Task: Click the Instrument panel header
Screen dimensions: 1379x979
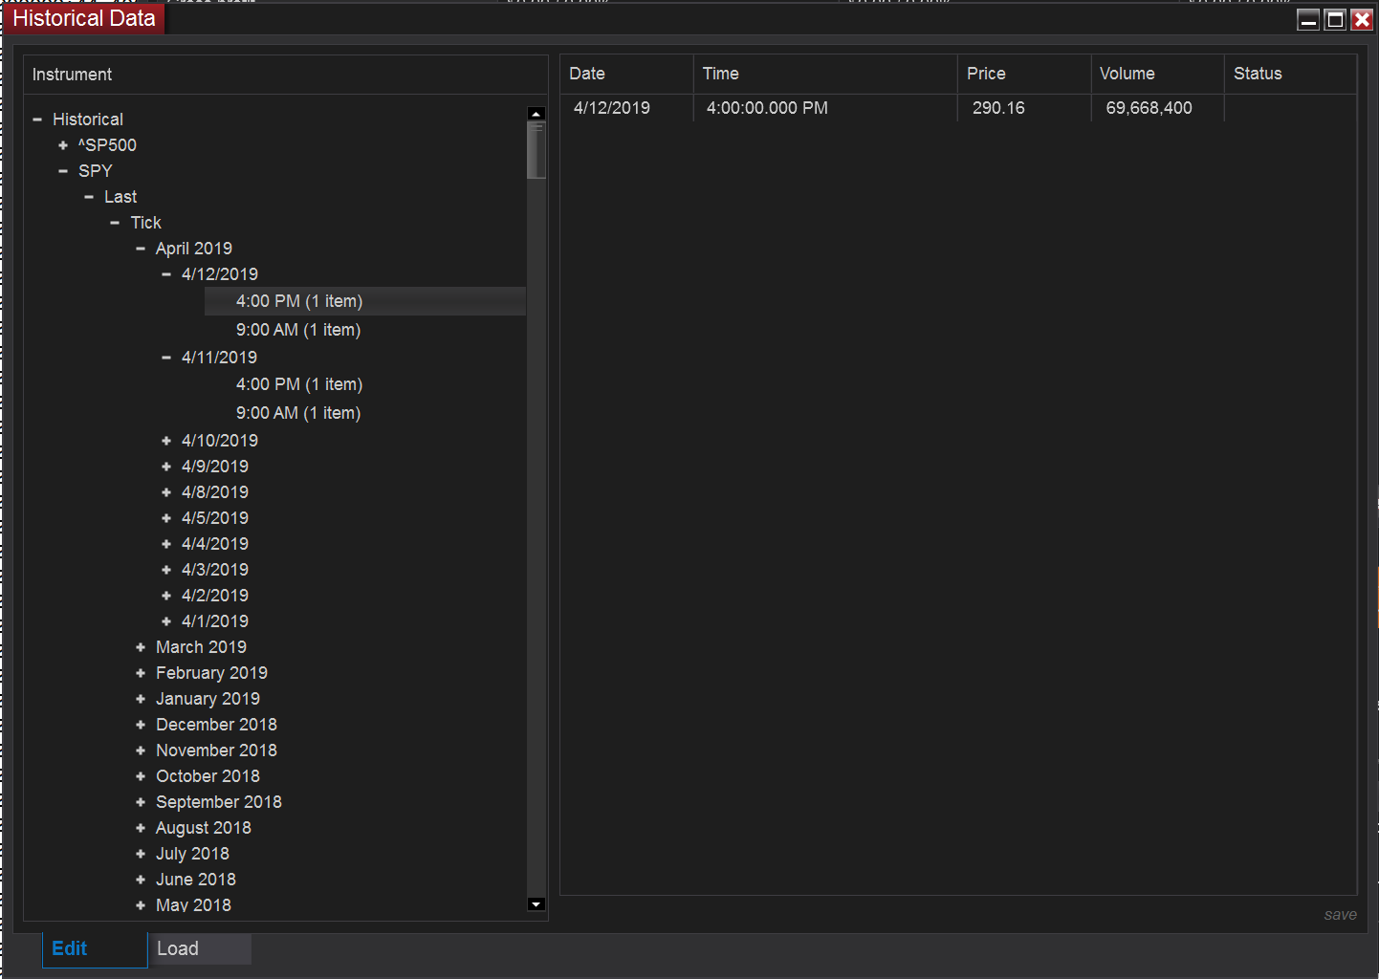Action: tap(285, 75)
